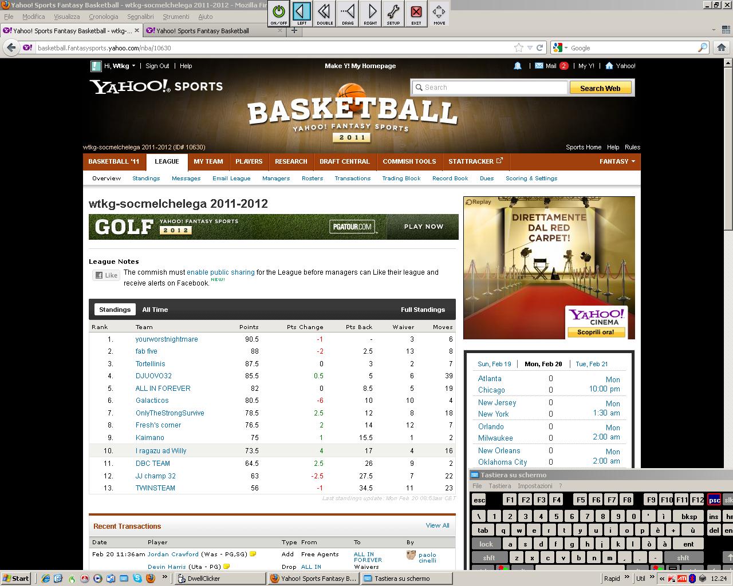Open DwellClicker Setup wrench icon
This screenshot has height=586, width=733.
pyautogui.click(x=393, y=13)
